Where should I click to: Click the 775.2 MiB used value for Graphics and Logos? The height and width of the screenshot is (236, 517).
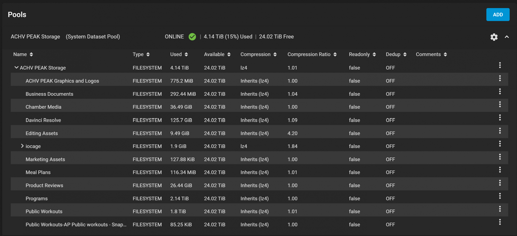tap(181, 81)
